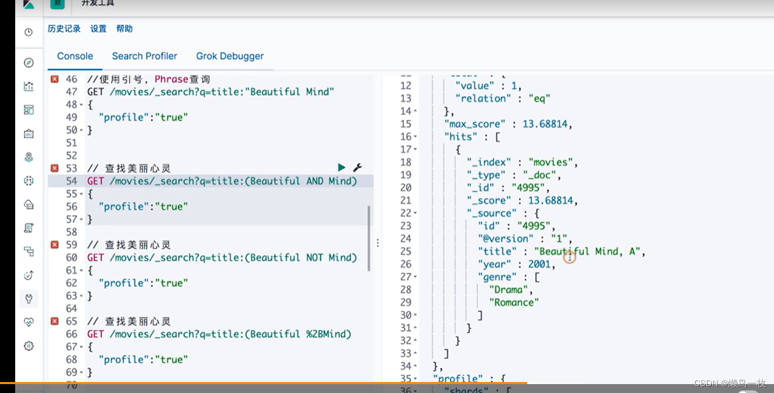This screenshot has width=774, height=393.
Task: Open 历史记录 (History) link
Action: pyautogui.click(x=64, y=29)
